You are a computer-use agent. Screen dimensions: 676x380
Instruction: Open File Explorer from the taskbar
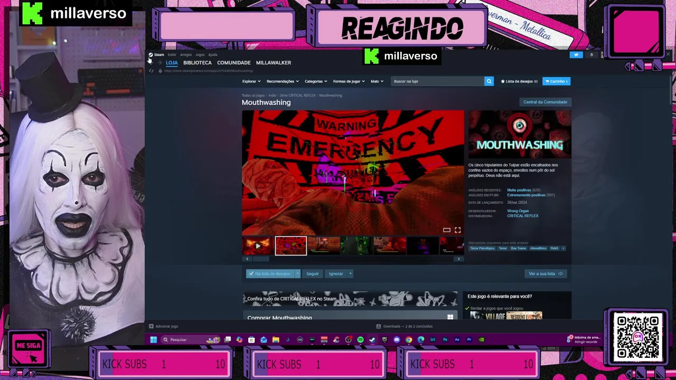276,339
